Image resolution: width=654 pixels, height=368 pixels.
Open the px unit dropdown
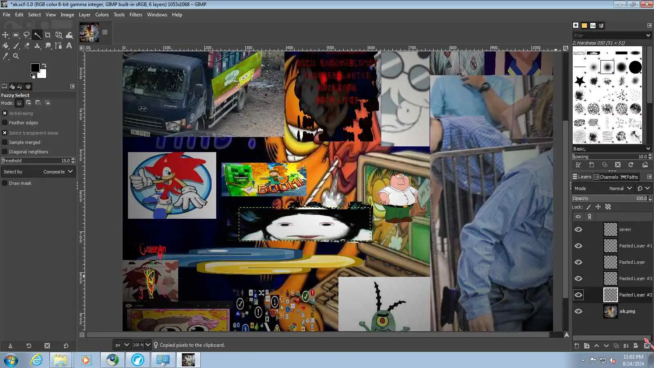click(x=122, y=345)
